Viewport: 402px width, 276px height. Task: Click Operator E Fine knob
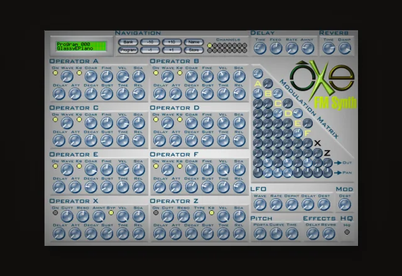coord(107,169)
